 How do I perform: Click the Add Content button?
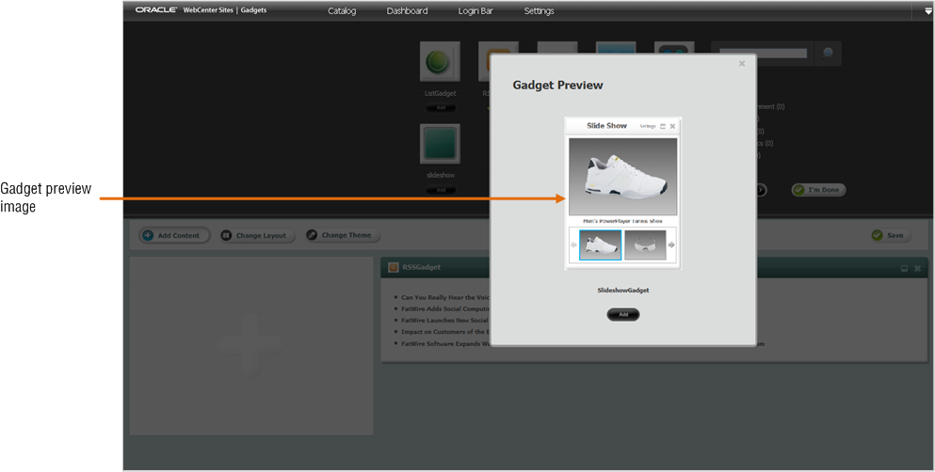click(x=174, y=236)
